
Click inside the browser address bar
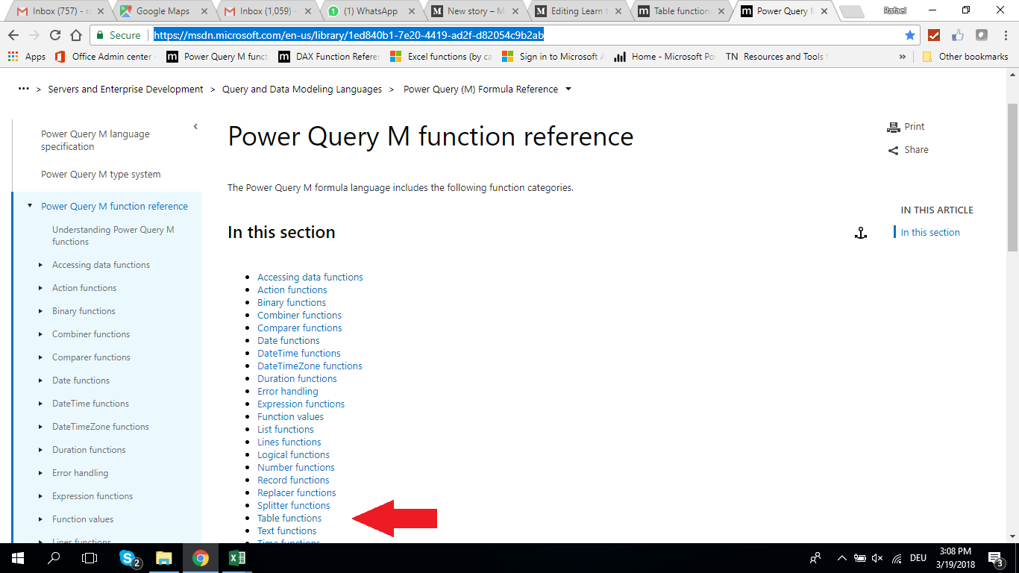pyautogui.click(x=373, y=34)
